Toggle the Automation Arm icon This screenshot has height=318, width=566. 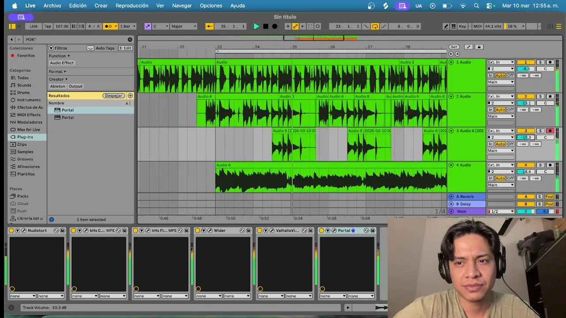pyautogui.click(x=295, y=26)
